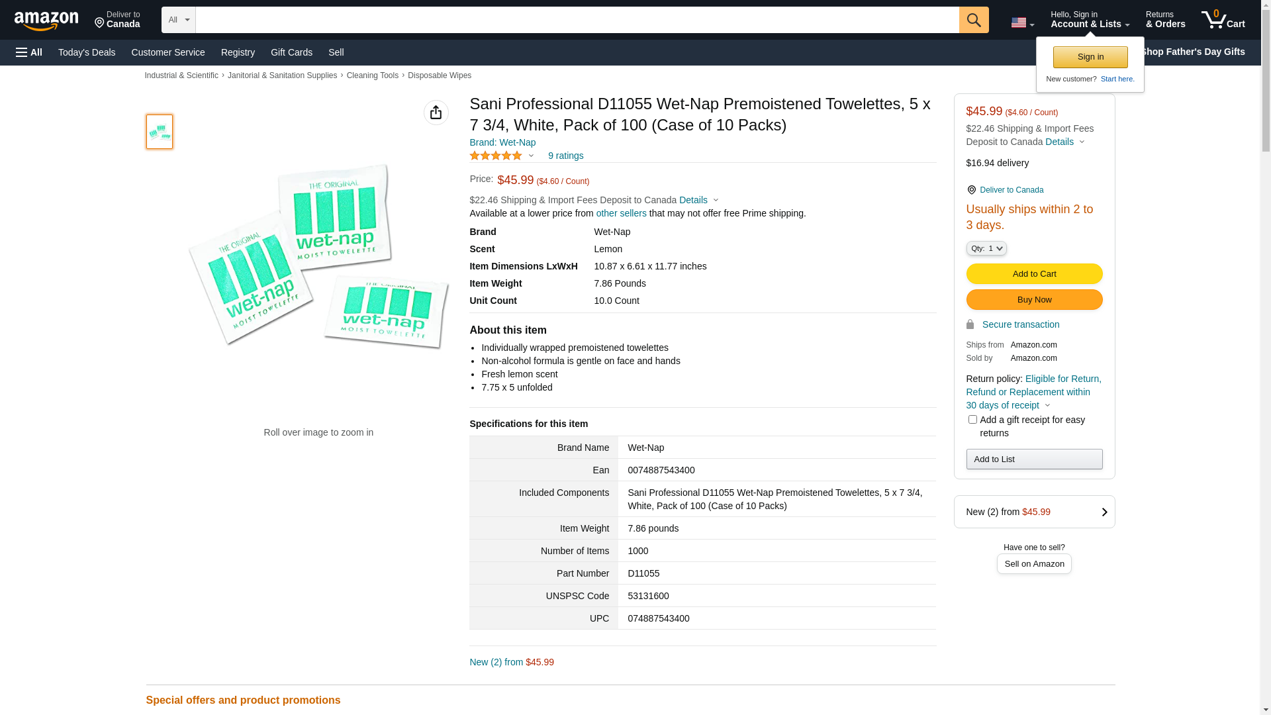
Task: Open the hamburger All menu
Action: tap(29, 52)
